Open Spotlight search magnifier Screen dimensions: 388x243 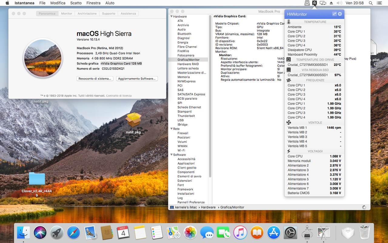(x=371, y=3)
